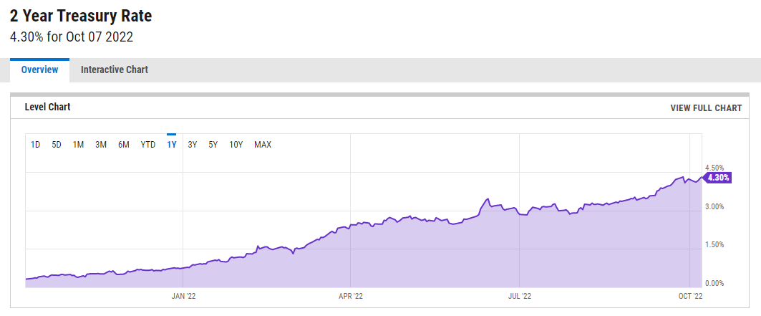761x316 pixels.
Task: Choose the 5Y time range
Action: coord(213,145)
